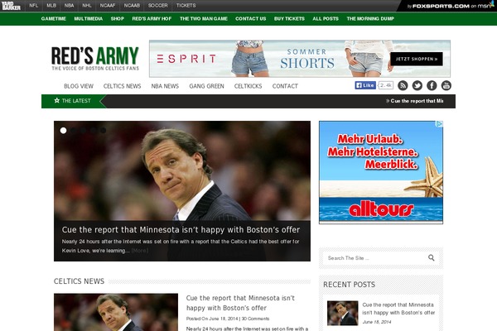
Task: Open Multimedia in the green menu
Action: click(x=89, y=19)
